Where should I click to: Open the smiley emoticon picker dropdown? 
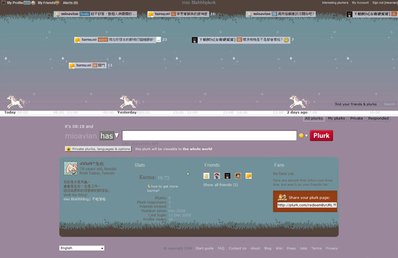click(303, 136)
